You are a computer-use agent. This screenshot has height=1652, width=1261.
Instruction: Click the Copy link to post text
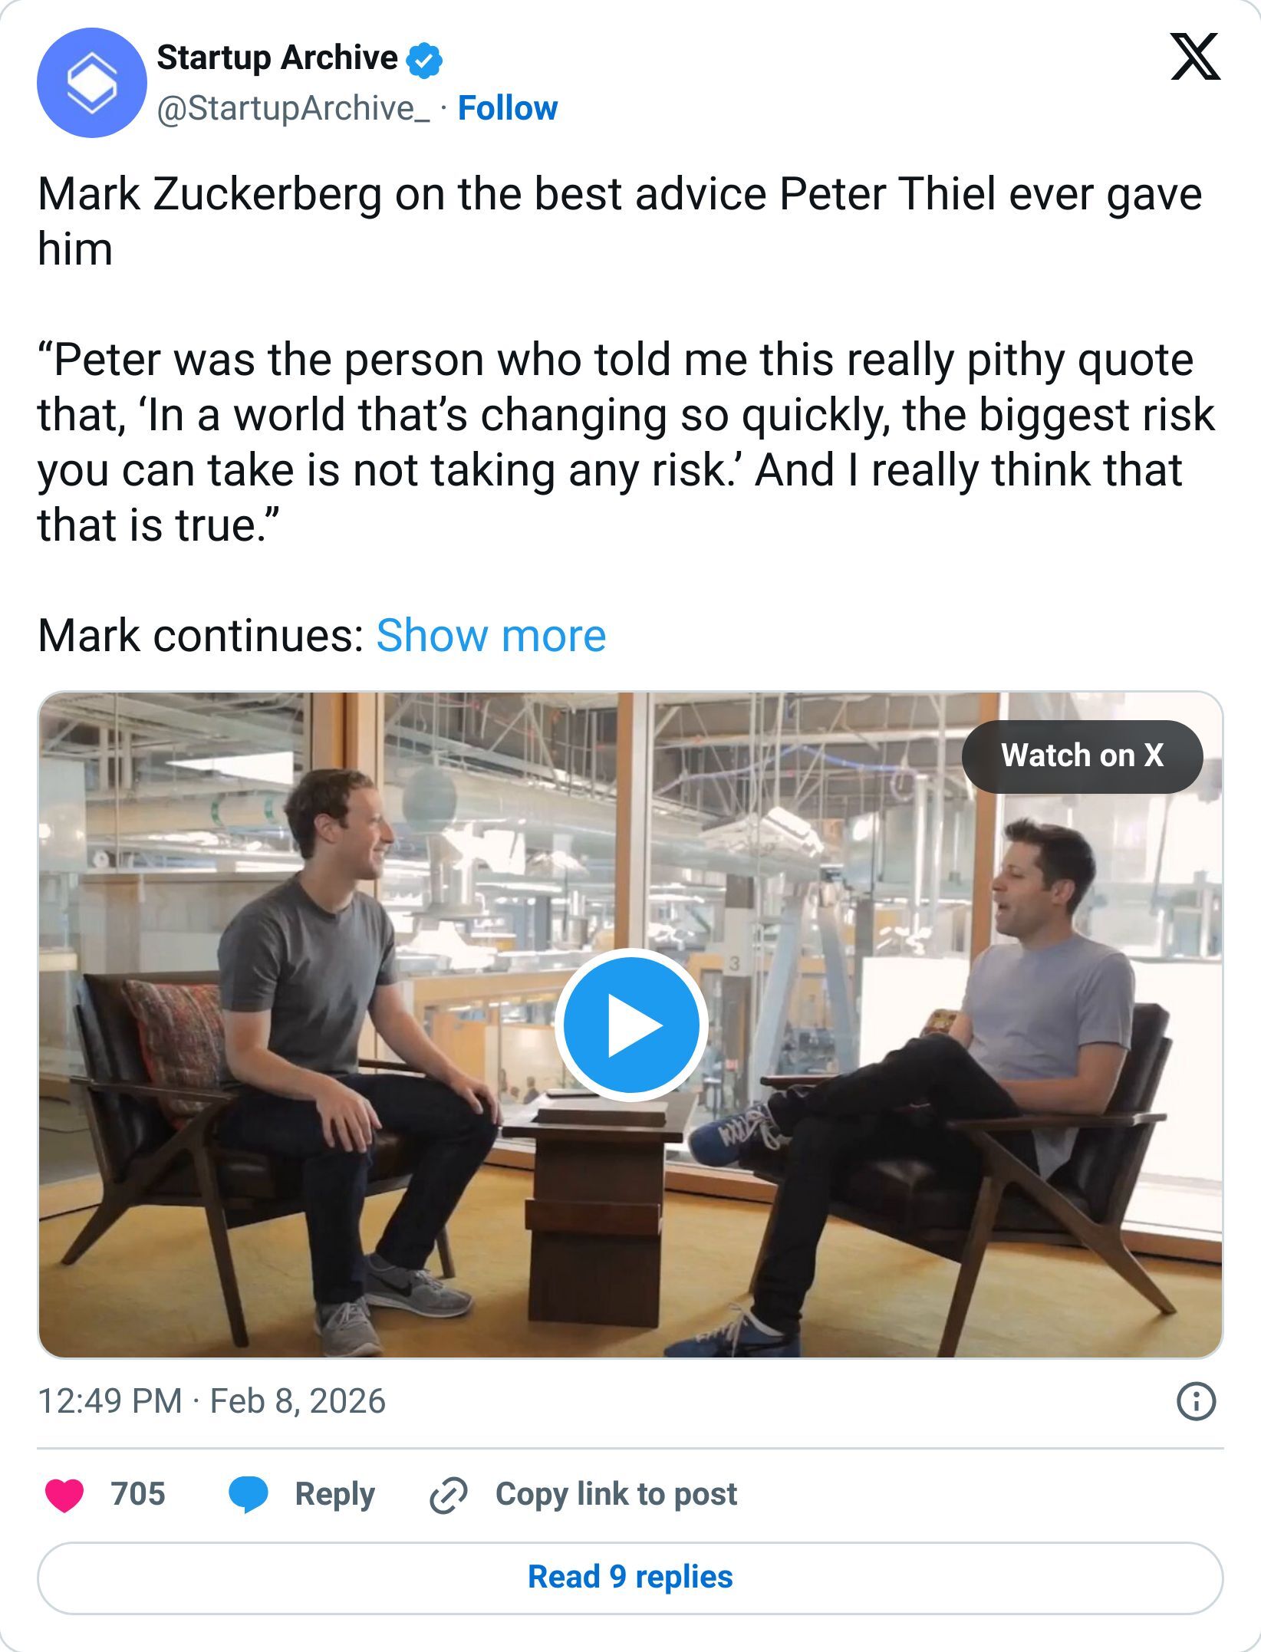pos(616,1494)
